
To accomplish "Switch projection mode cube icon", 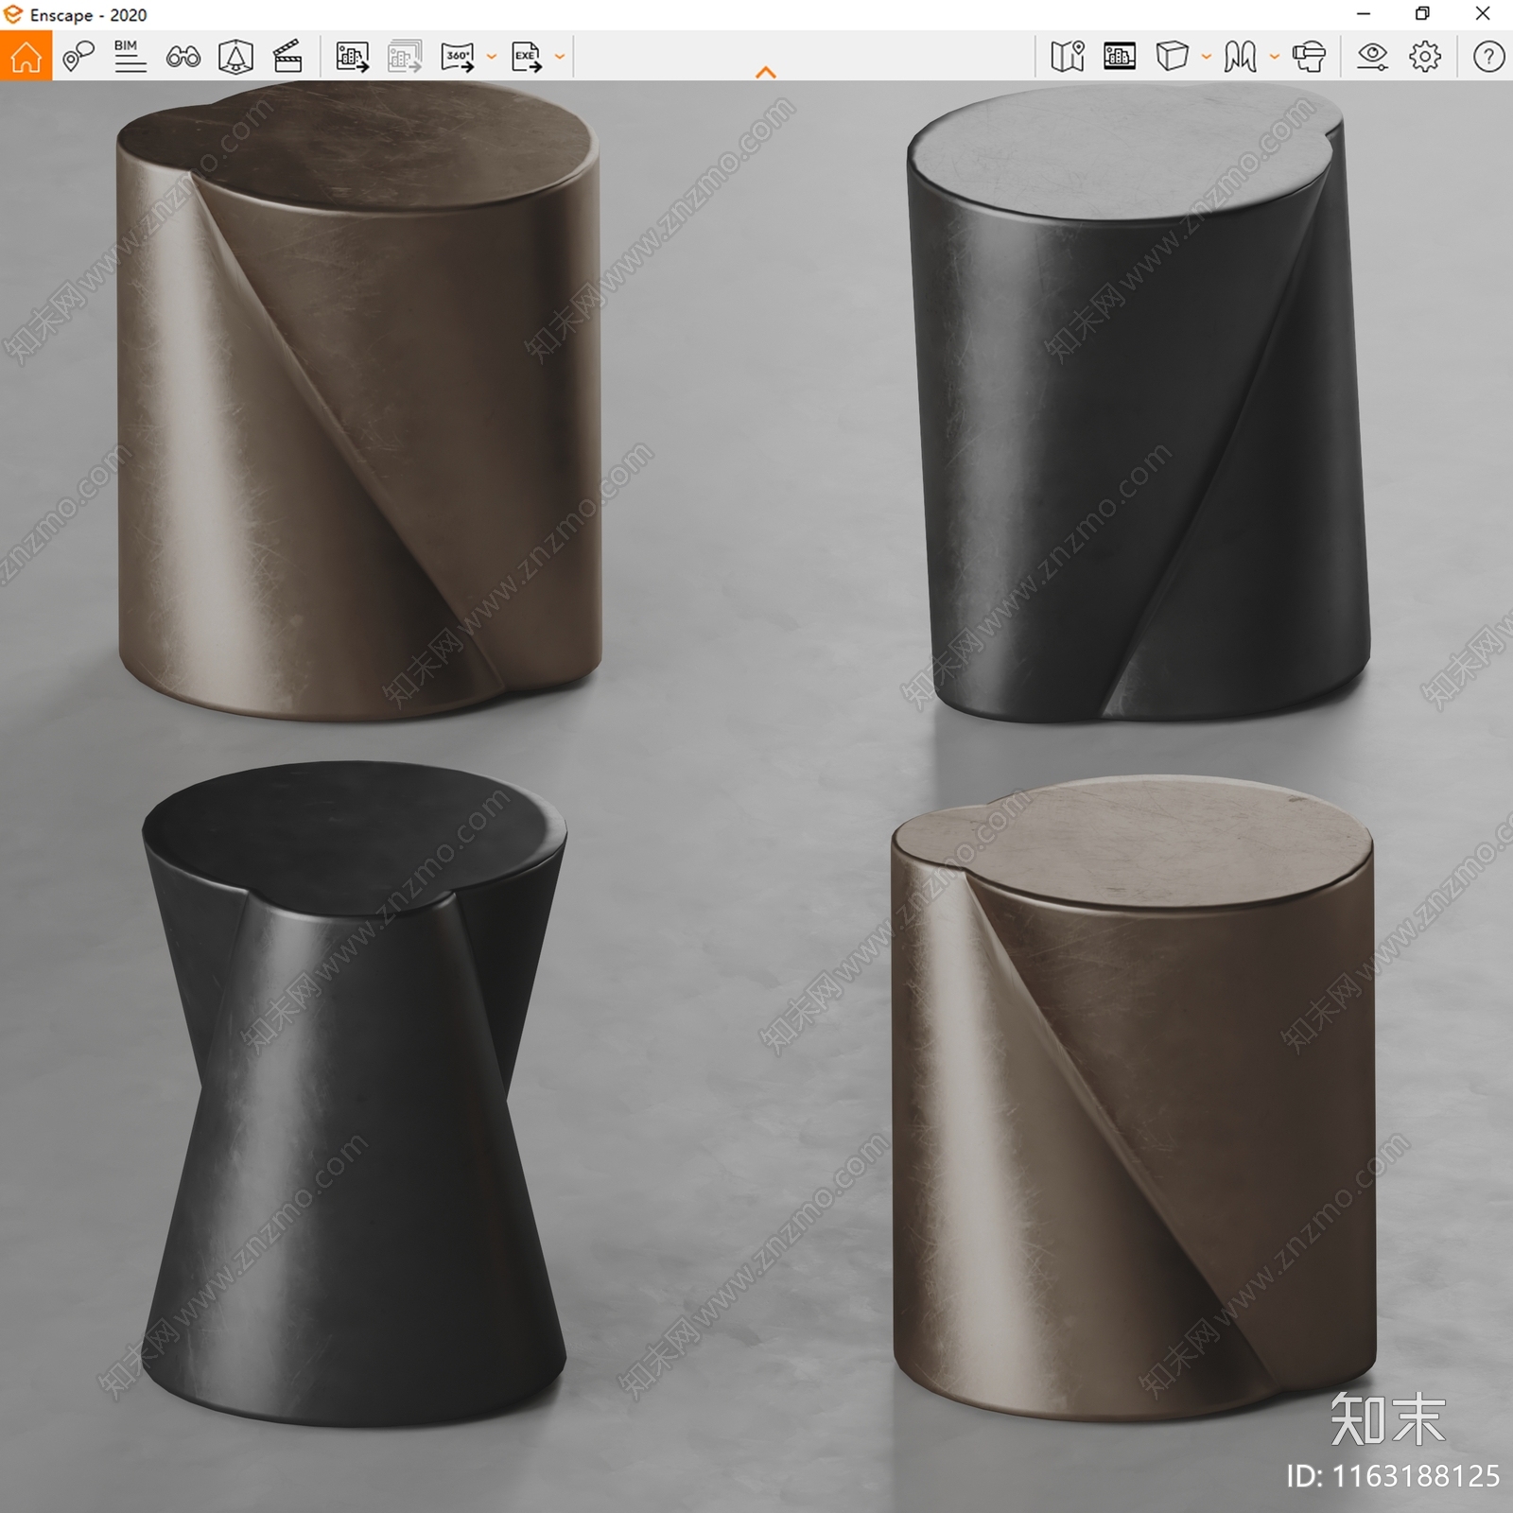I will (1172, 57).
